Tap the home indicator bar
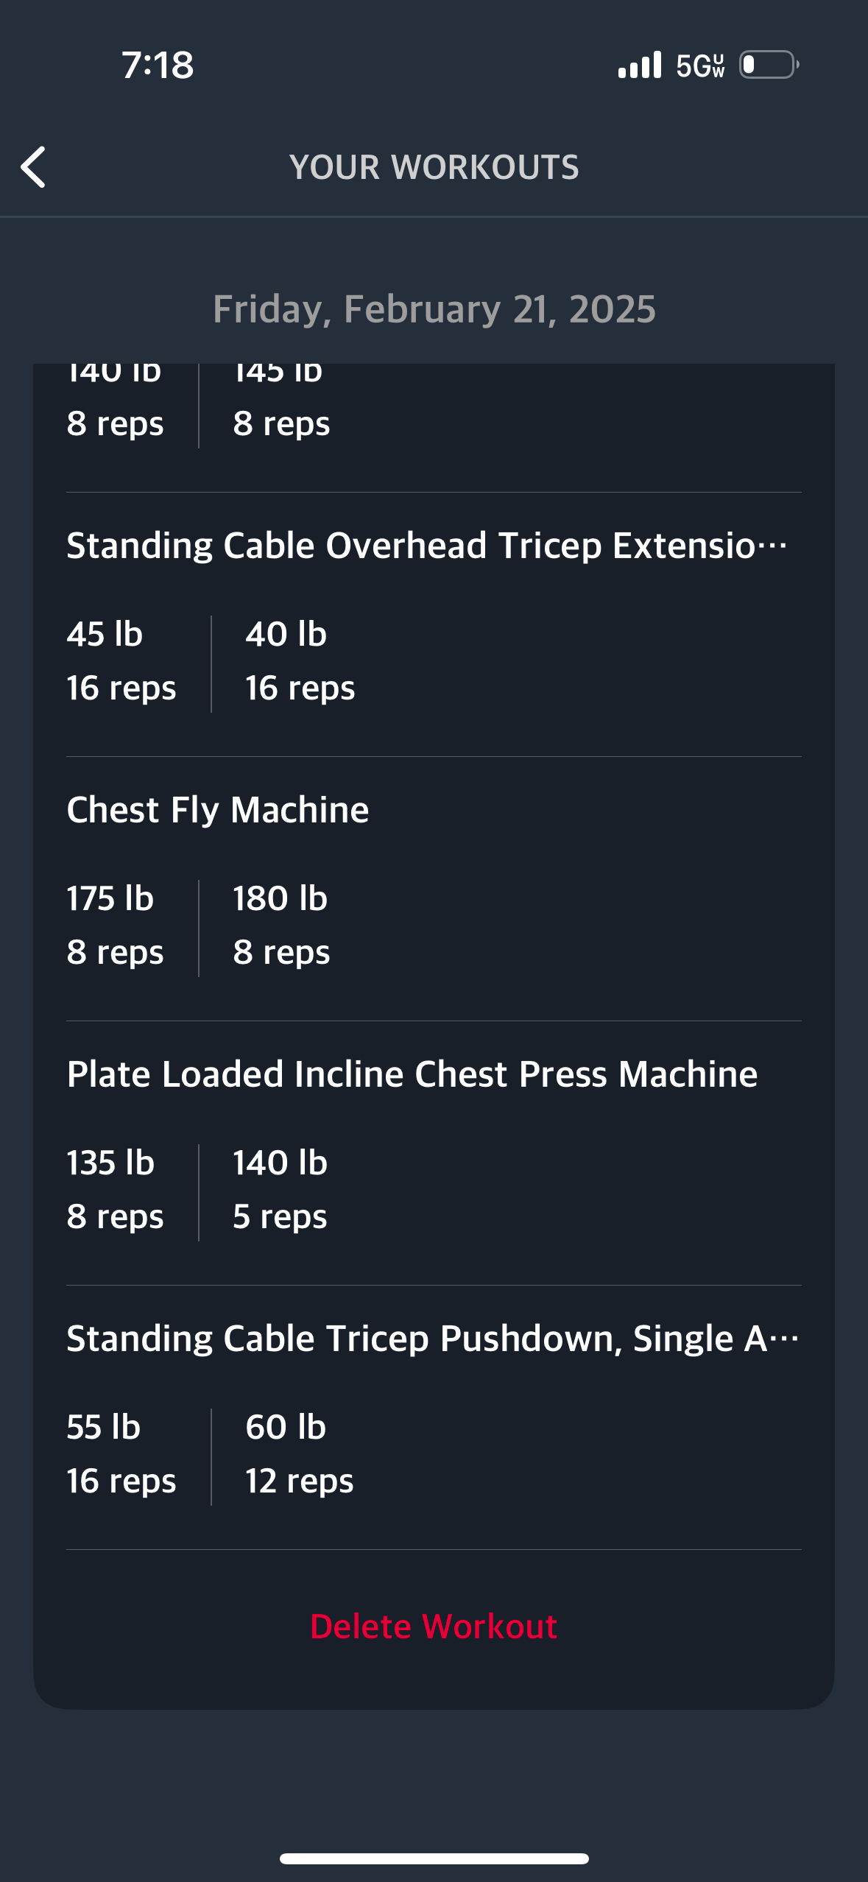 tap(434, 1858)
